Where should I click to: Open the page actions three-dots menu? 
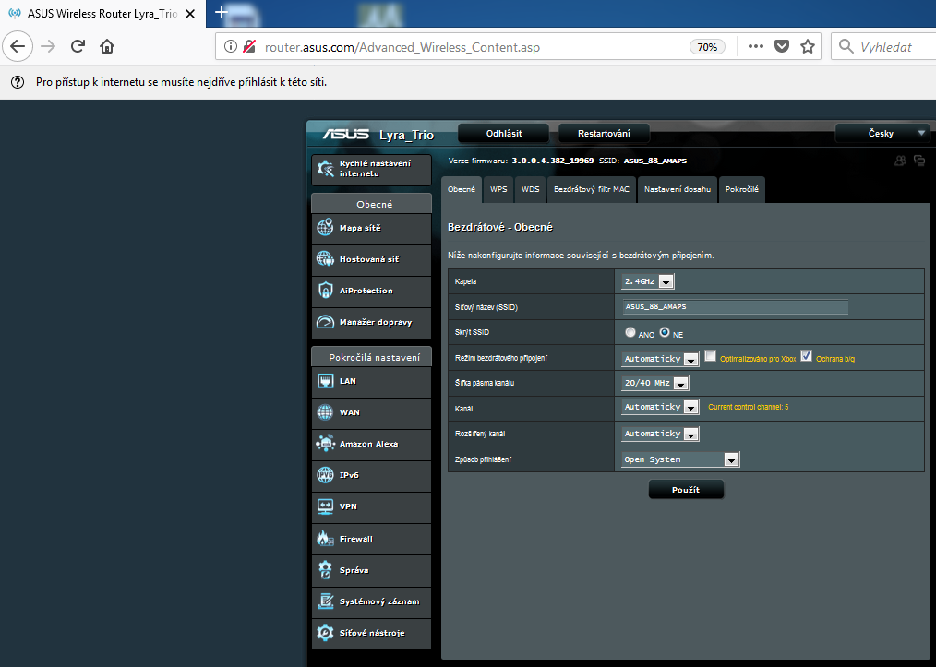pyautogui.click(x=756, y=46)
